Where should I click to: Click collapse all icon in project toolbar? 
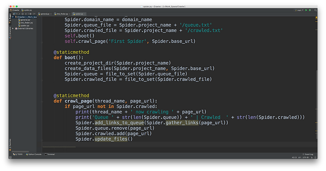[26, 14]
